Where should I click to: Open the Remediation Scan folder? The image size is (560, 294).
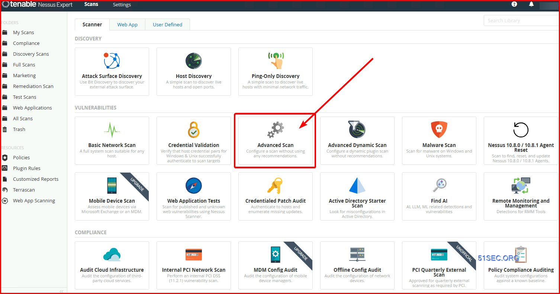point(33,86)
